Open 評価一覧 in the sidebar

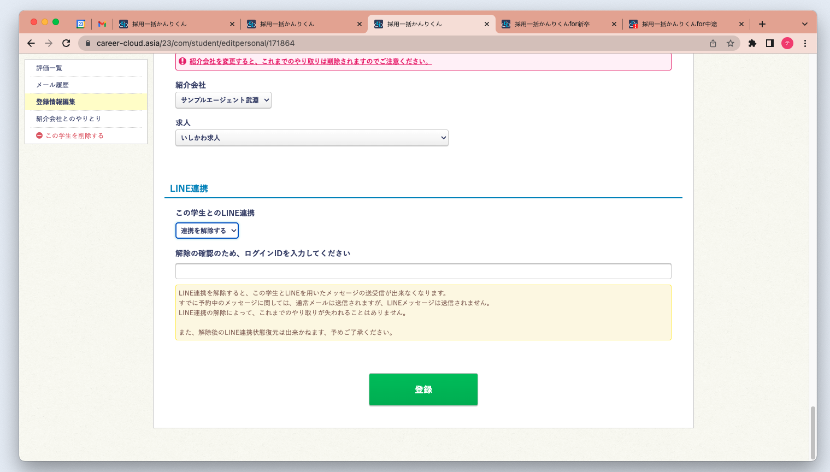(49, 68)
